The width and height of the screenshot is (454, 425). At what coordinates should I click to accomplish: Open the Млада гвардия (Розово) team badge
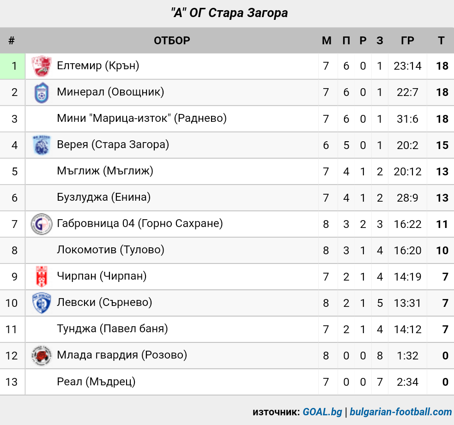pyautogui.click(x=42, y=355)
